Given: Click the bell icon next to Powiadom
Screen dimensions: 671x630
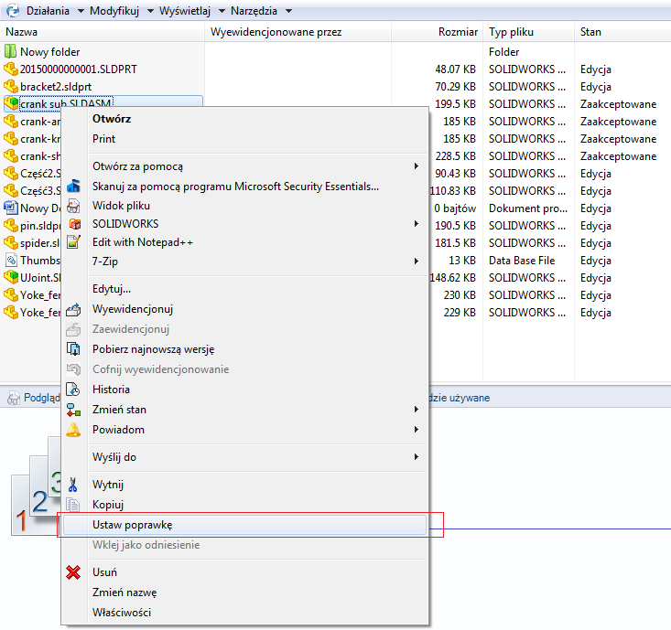Looking at the screenshot, I should [x=74, y=430].
